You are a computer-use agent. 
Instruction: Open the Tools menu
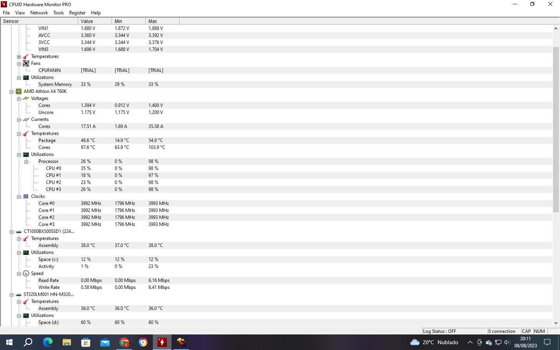coord(58,13)
